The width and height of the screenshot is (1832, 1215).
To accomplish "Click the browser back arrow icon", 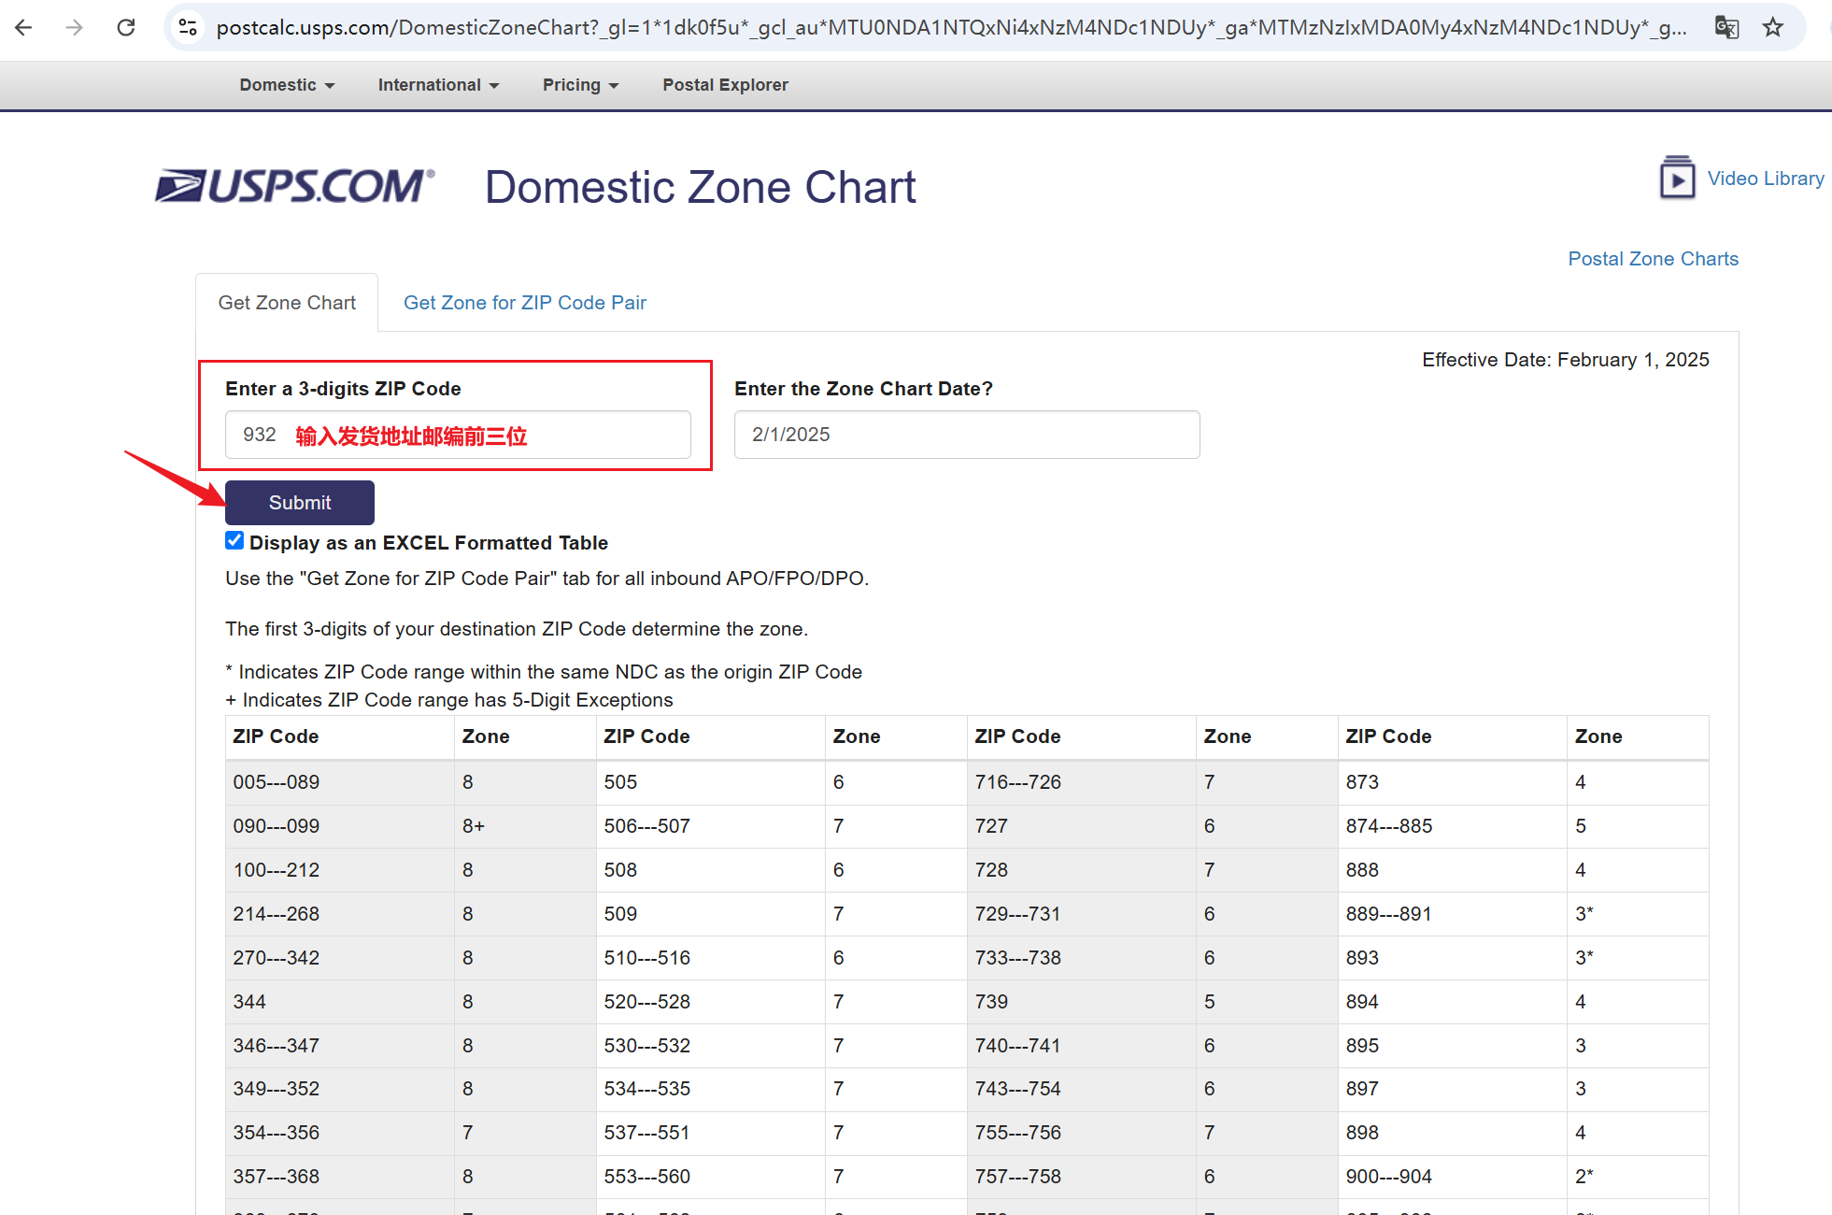I will pyautogui.click(x=24, y=27).
